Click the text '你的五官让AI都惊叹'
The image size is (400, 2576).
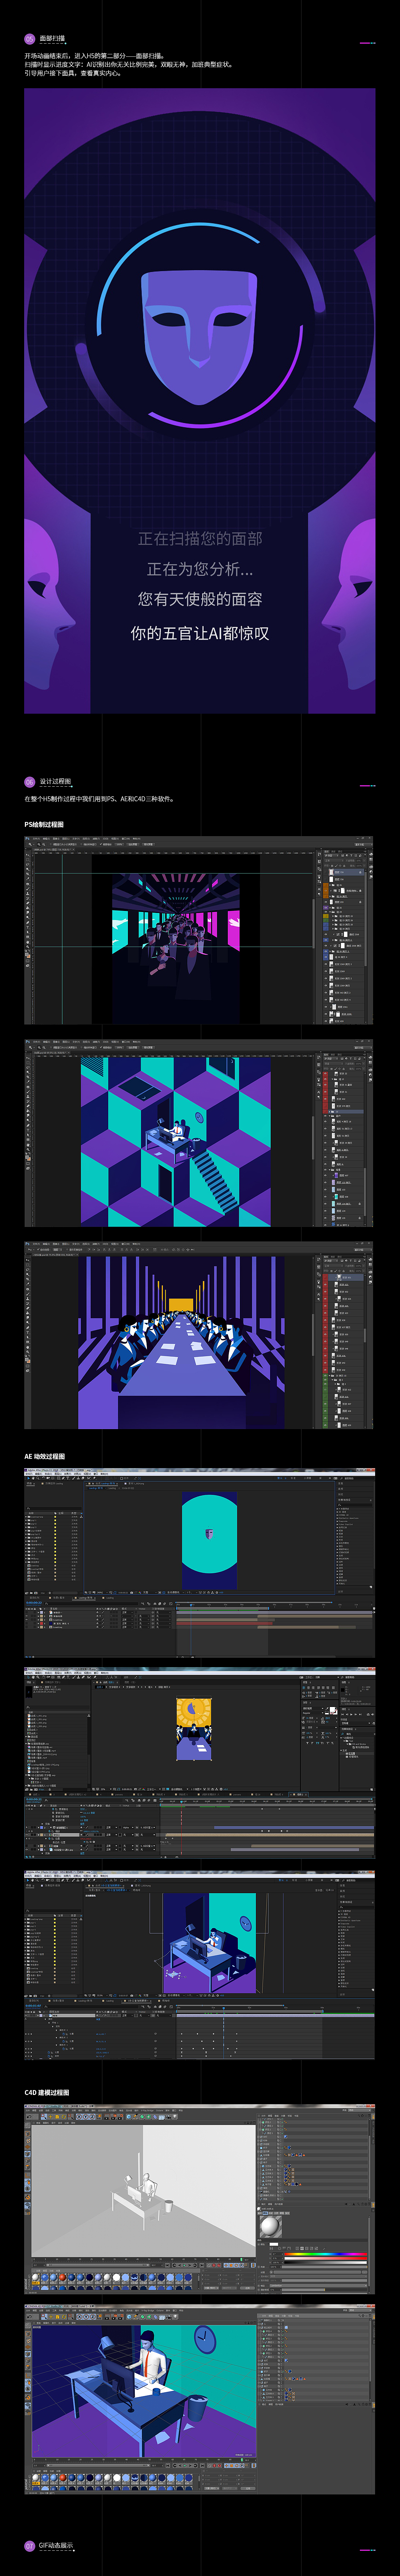click(x=200, y=633)
